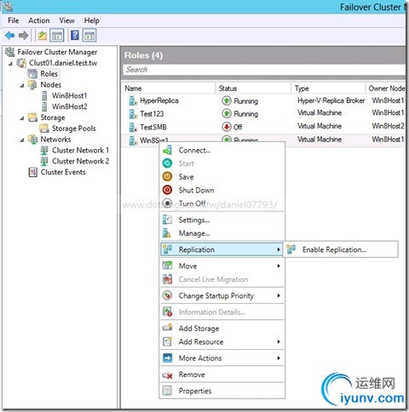Viewport: 409px width, 412px height.
Task: Open the Help menu
Action: [x=91, y=20]
